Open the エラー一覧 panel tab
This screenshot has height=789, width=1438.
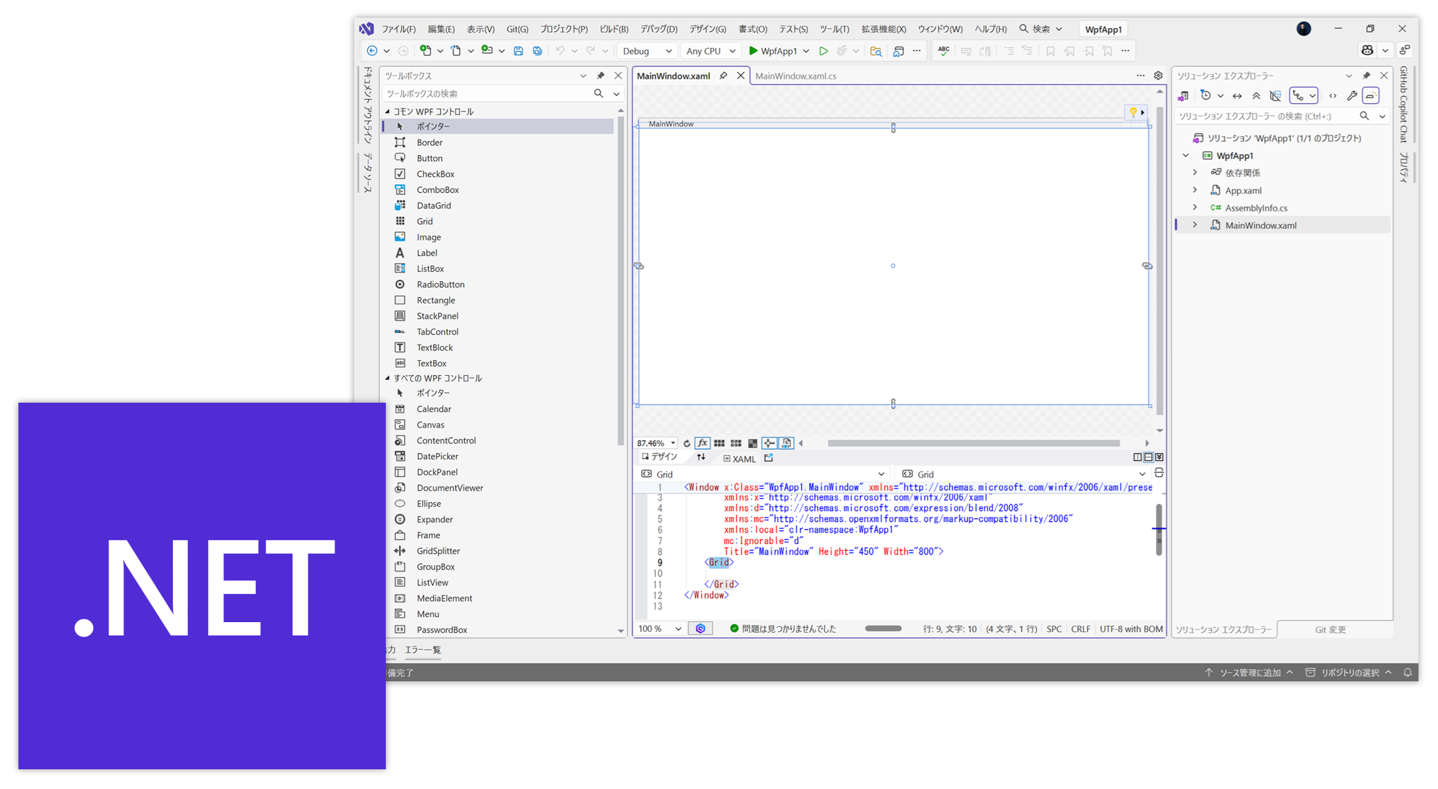point(423,650)
